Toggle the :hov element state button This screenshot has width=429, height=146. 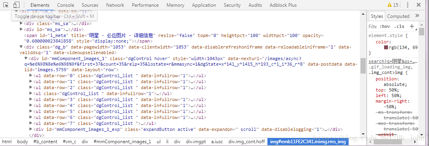click(x=385, y=26)
